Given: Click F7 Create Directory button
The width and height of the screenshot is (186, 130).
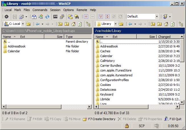Looking at the screenshot, I should (x=99, y=119).
